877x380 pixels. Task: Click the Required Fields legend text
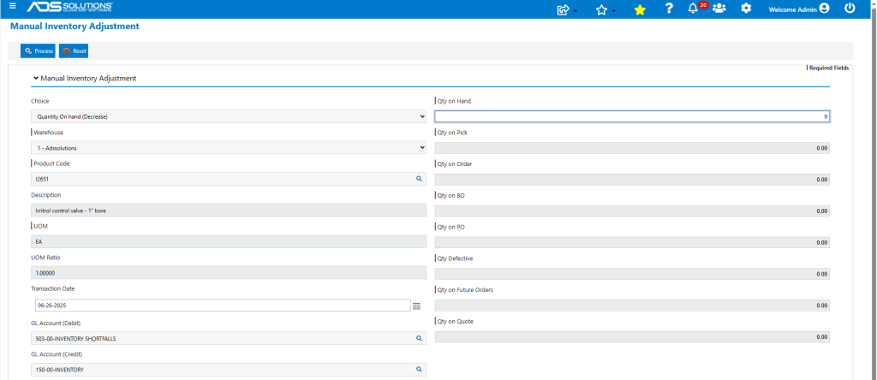829,68
